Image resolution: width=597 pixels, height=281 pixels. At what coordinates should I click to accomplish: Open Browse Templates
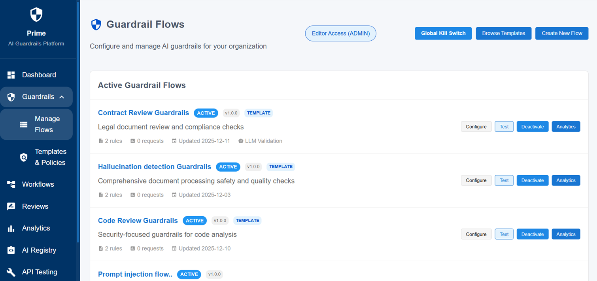tap(503, 34)
